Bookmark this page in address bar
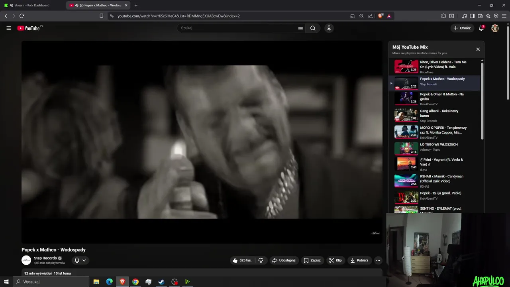Viewport: 510px width, 287px height. coord(101,16)
